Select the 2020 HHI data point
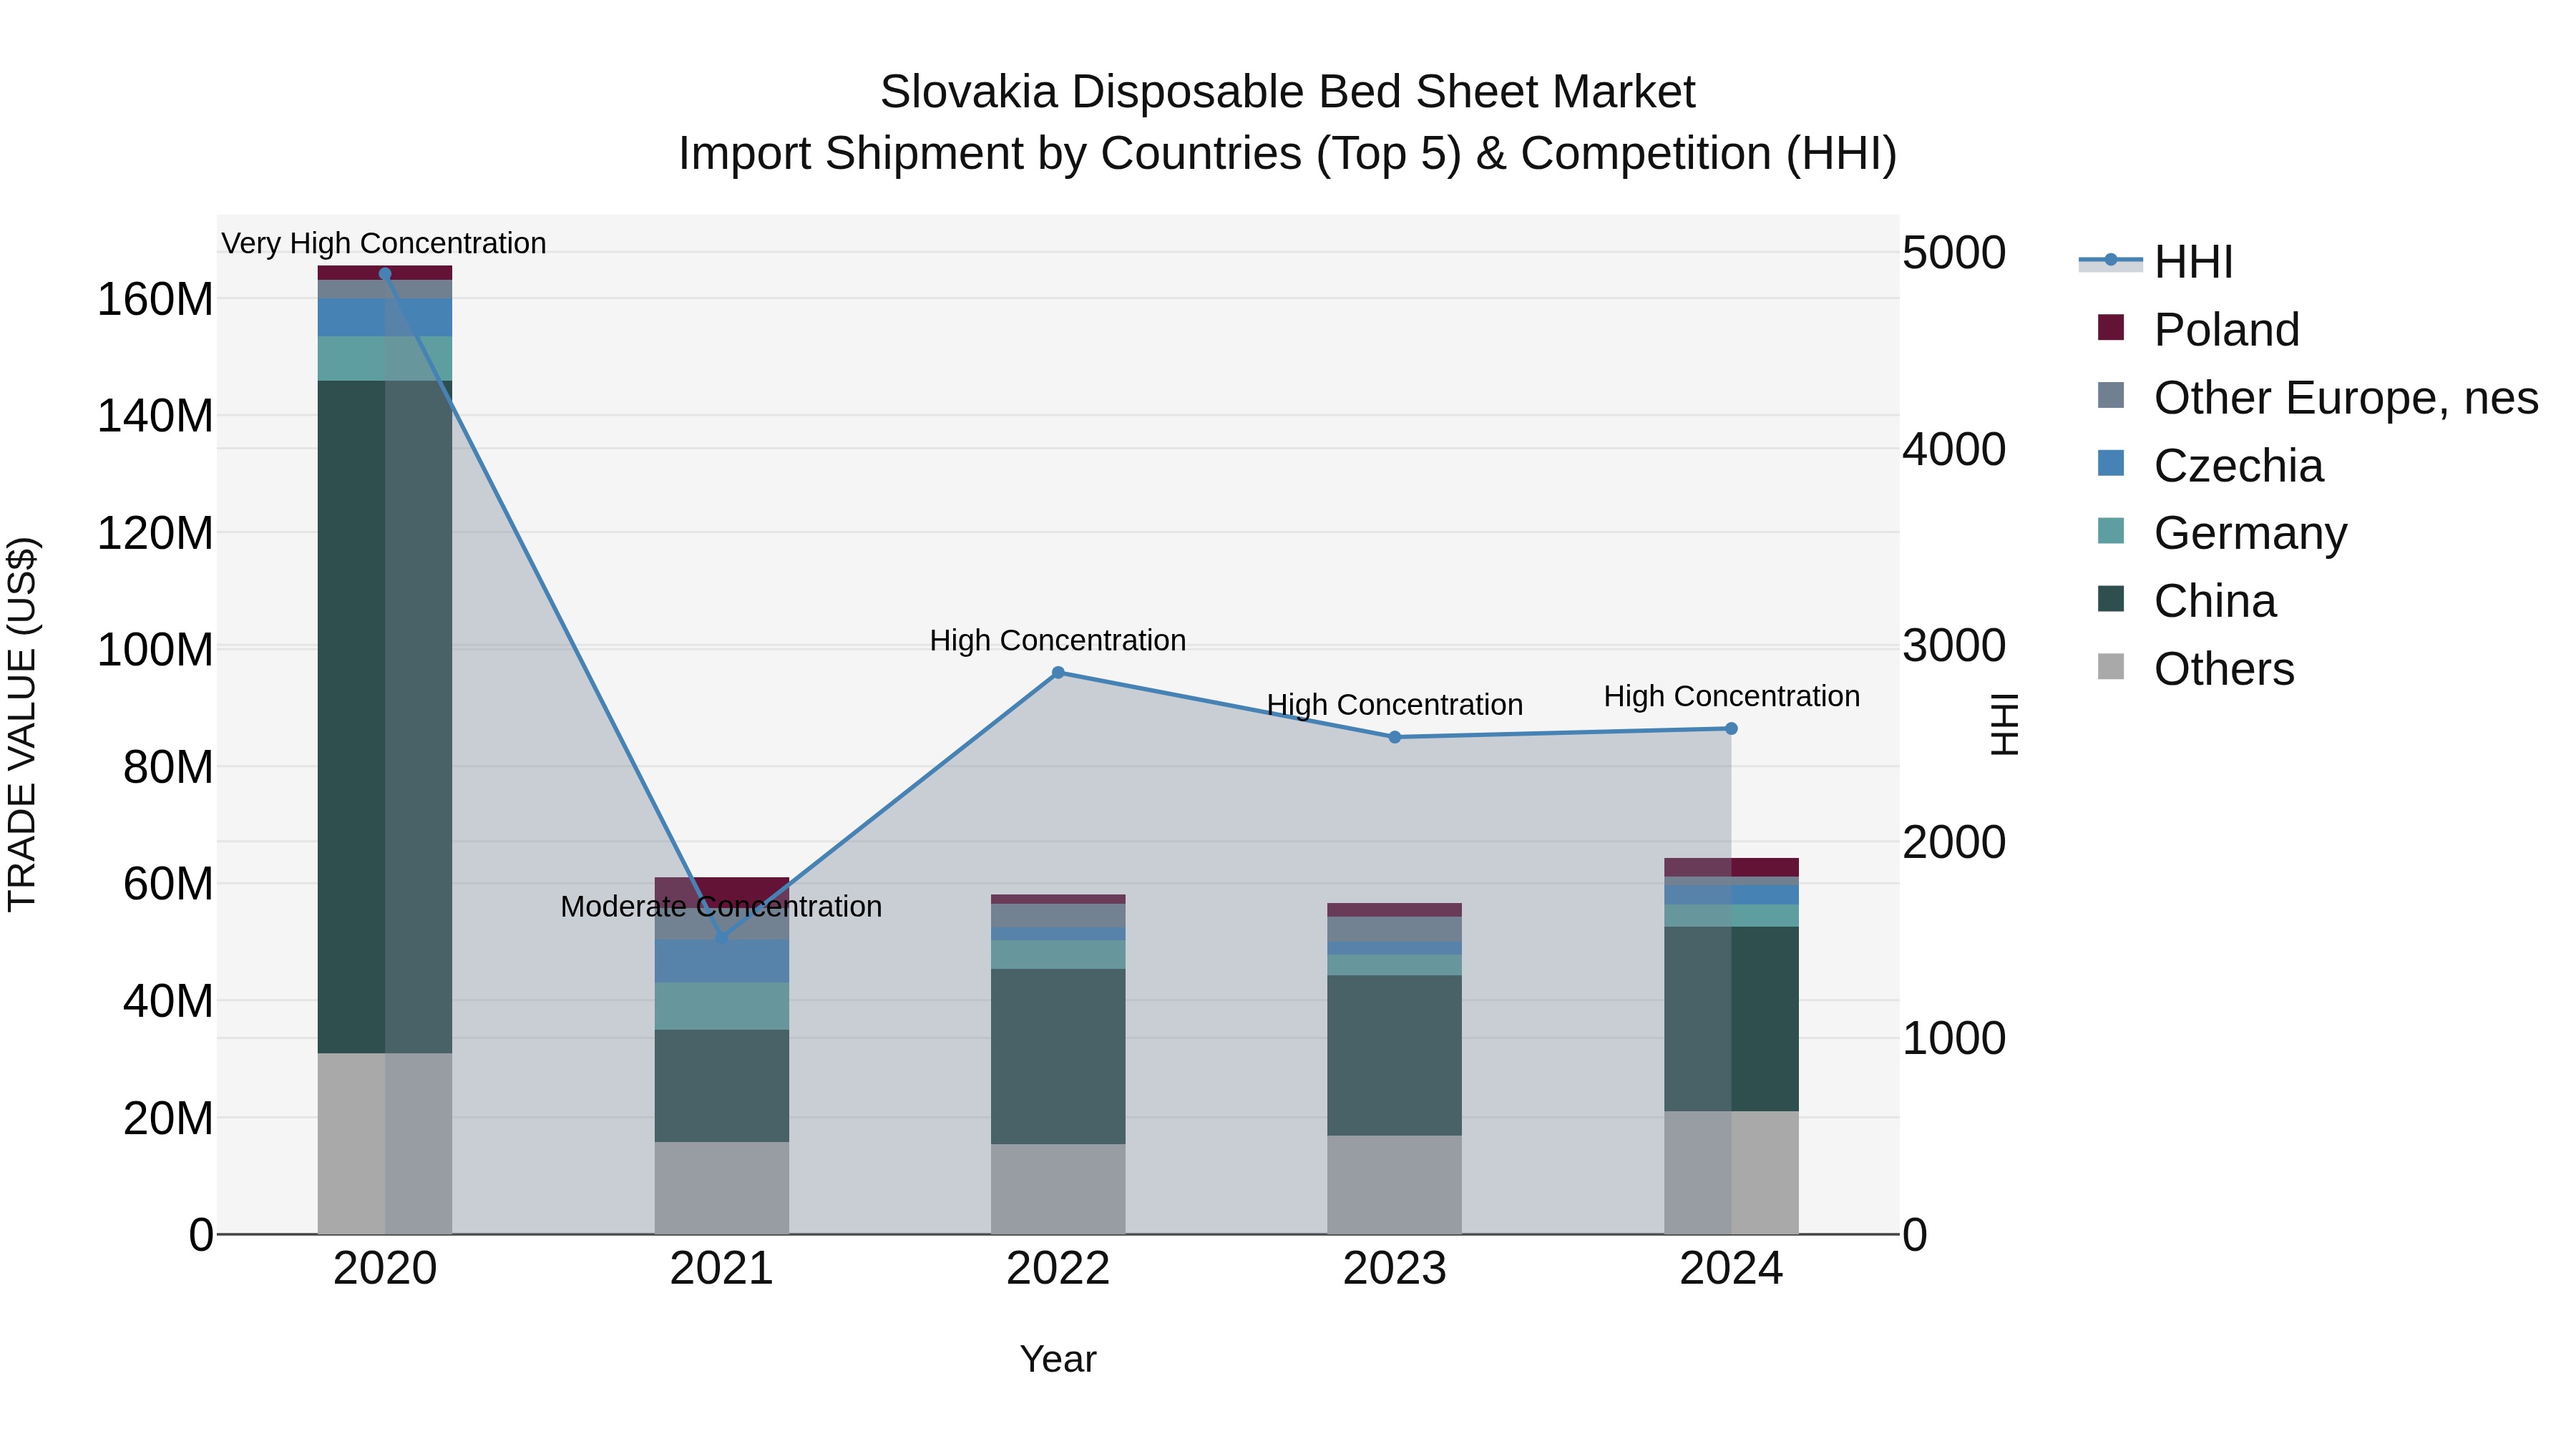The height and width of the screenshot is (1449, 2576). [385, 274]
